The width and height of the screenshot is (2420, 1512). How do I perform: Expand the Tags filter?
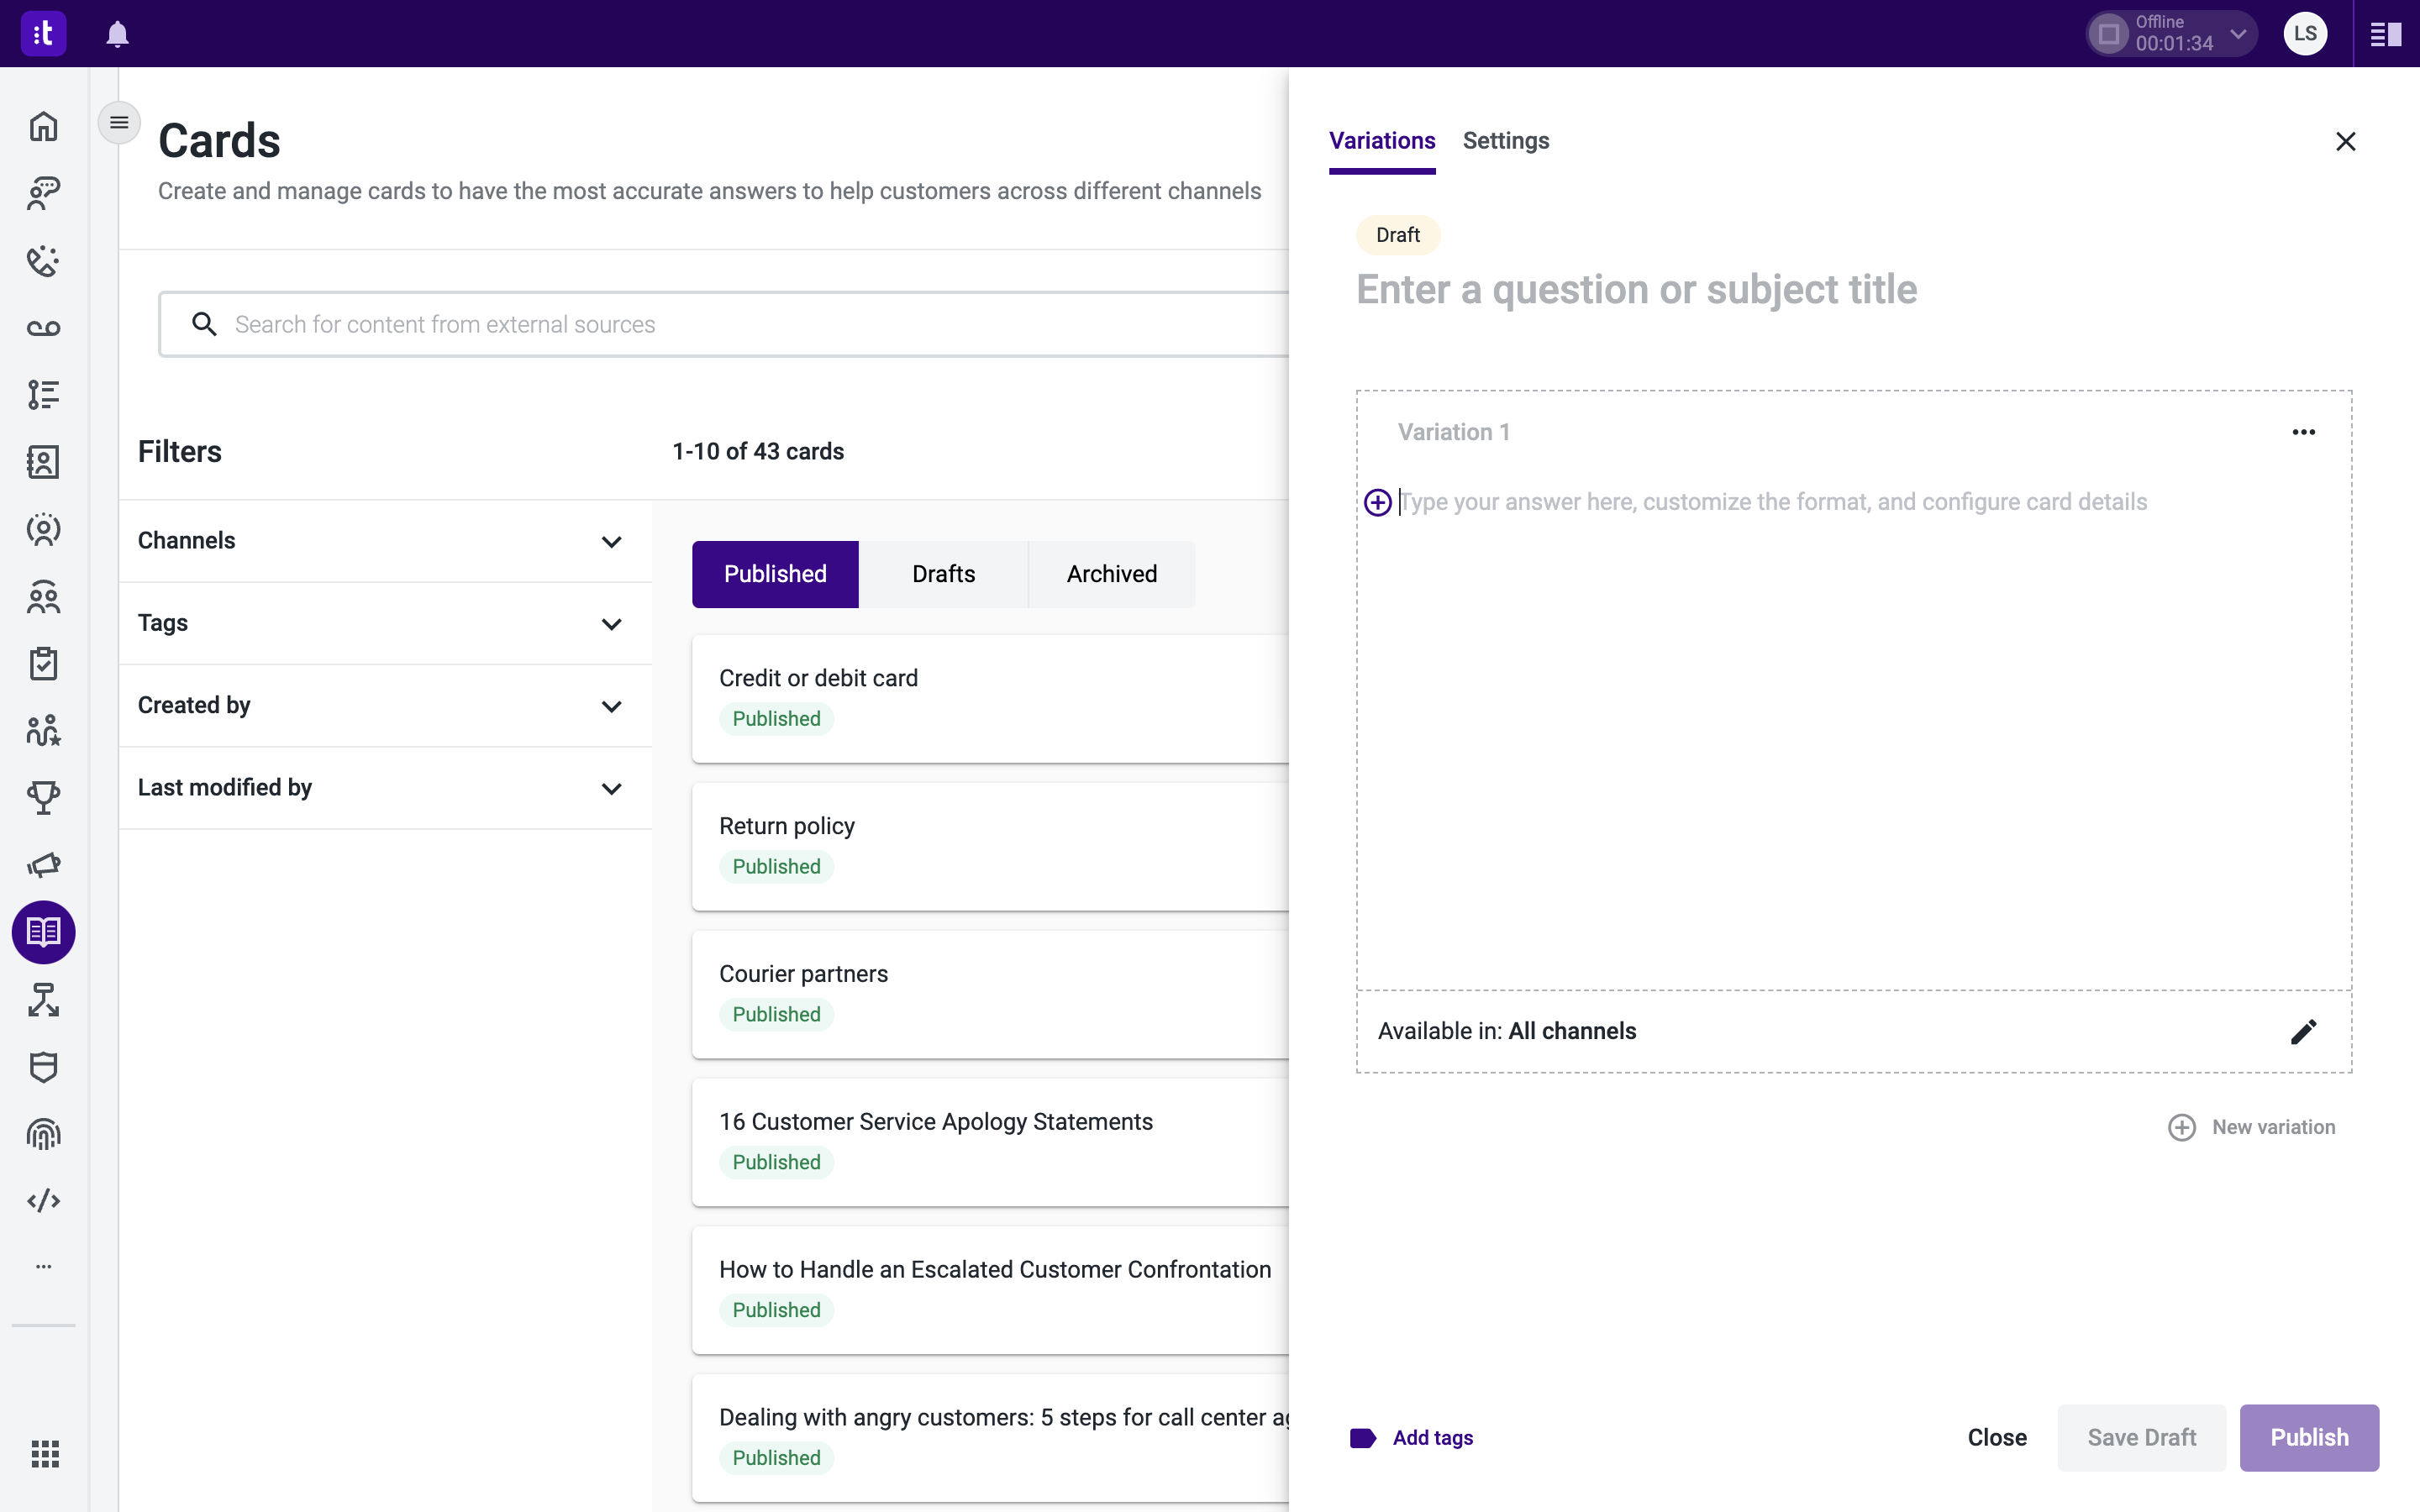coord(385,623)
